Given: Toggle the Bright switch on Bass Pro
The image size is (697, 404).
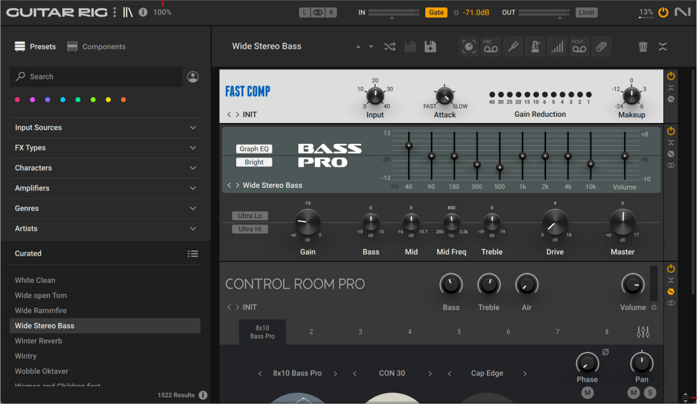Looking at the screenshot, I should click(x=254, y=162).
